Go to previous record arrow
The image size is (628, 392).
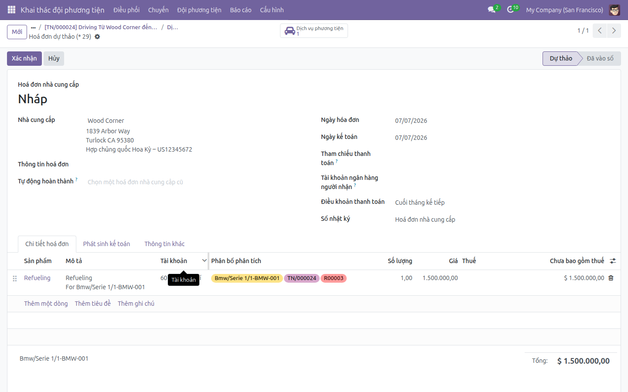pyautogui.click(x=600, y=30)
